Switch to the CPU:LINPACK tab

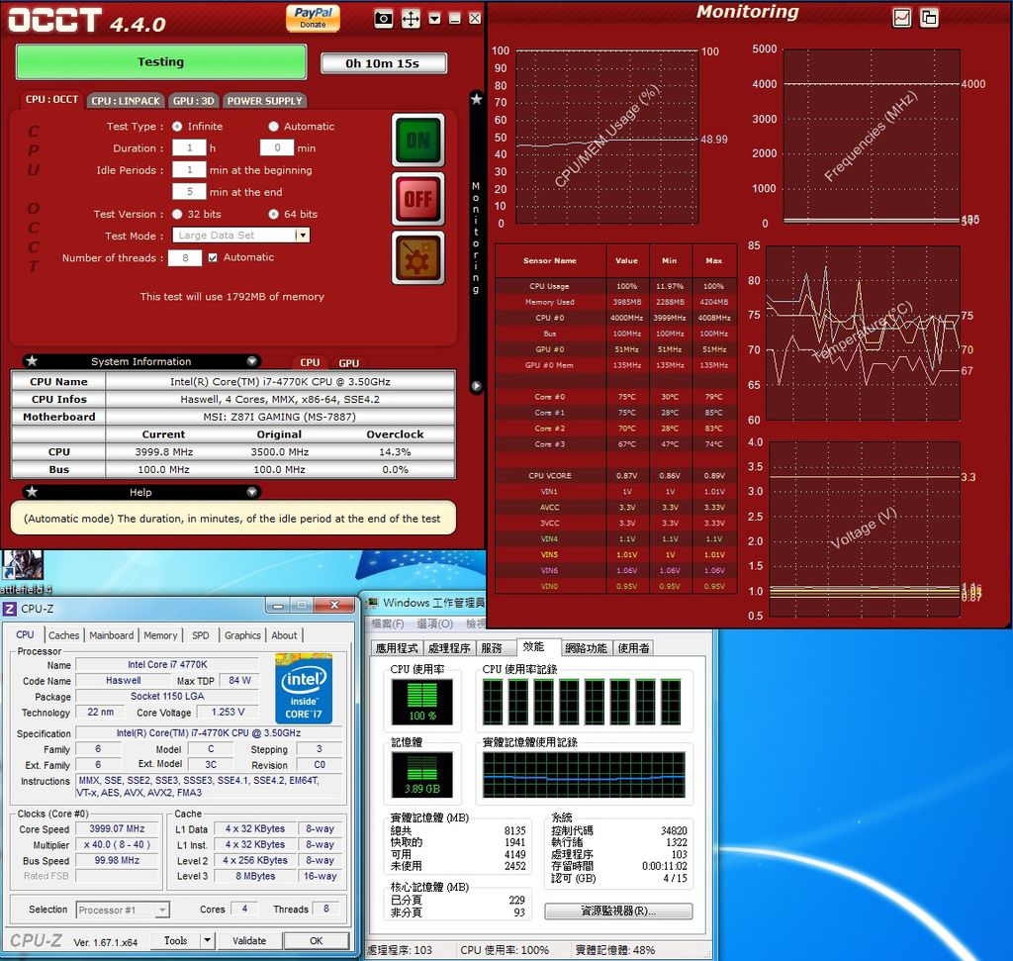click(126, 101)
